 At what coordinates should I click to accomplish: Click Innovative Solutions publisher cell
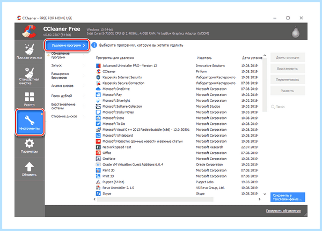(x=210, y=65)
